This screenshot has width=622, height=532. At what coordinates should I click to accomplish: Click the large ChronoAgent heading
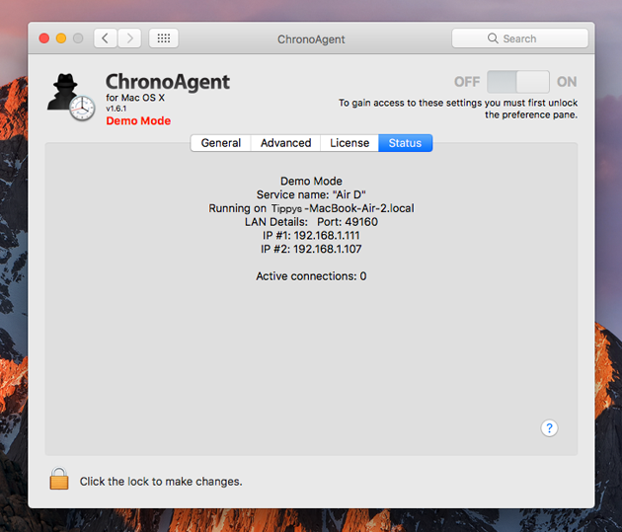click(168, 82)
